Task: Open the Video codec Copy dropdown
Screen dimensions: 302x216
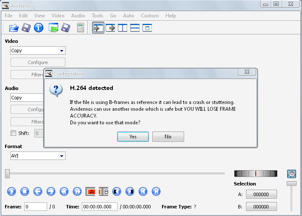Action: click(38, 50)
